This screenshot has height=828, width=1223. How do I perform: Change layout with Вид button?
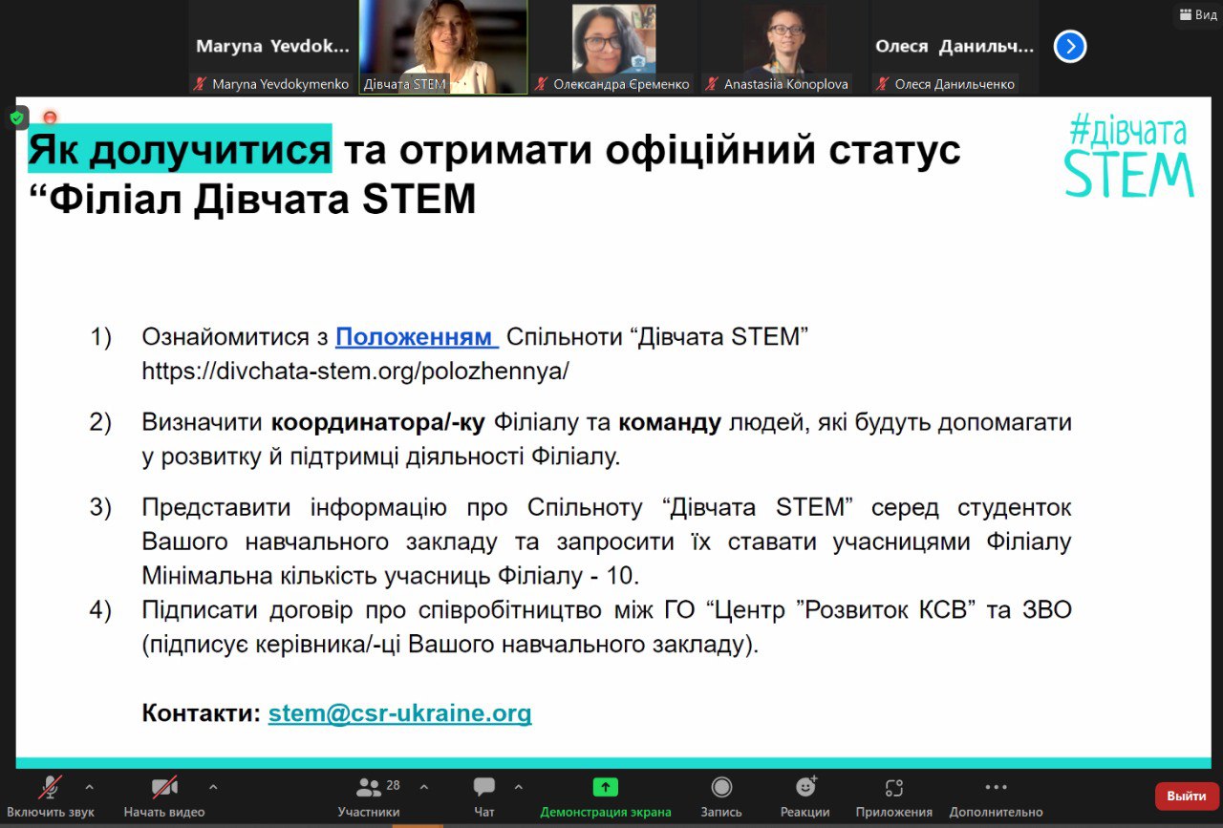[1198, 14]
